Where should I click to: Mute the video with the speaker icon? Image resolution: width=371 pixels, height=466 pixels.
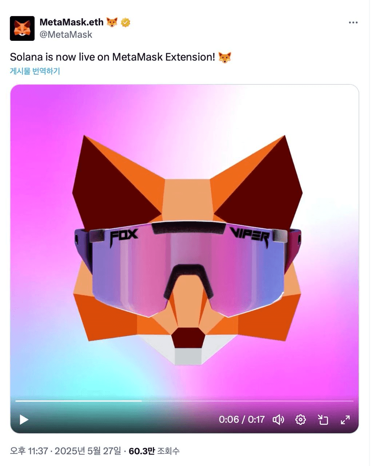click(x=278, y=420)
